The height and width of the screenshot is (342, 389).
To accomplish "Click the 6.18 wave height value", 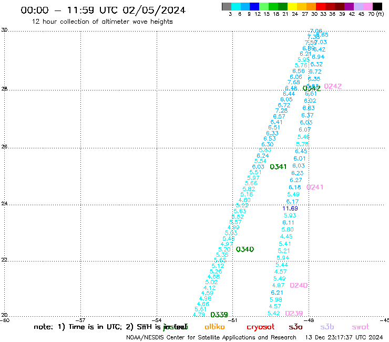I will pyautogui.click(x=295, y=187).
